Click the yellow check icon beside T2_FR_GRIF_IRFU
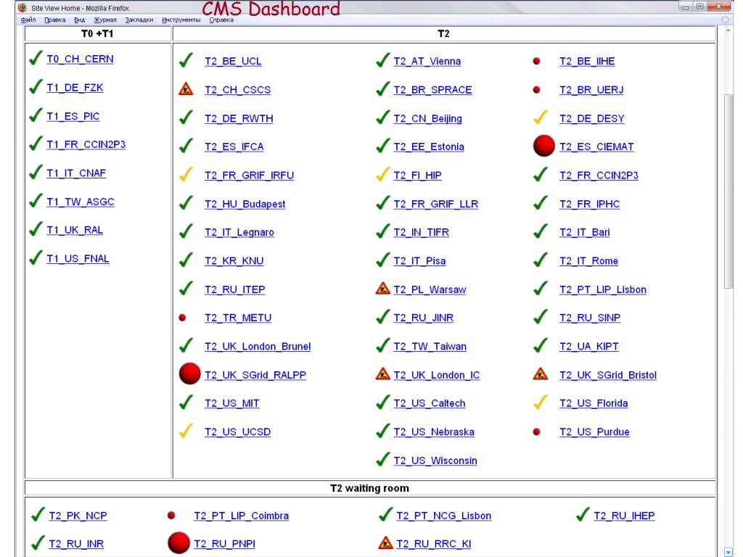This screenshot has height=557, width=743. point(186,174)
